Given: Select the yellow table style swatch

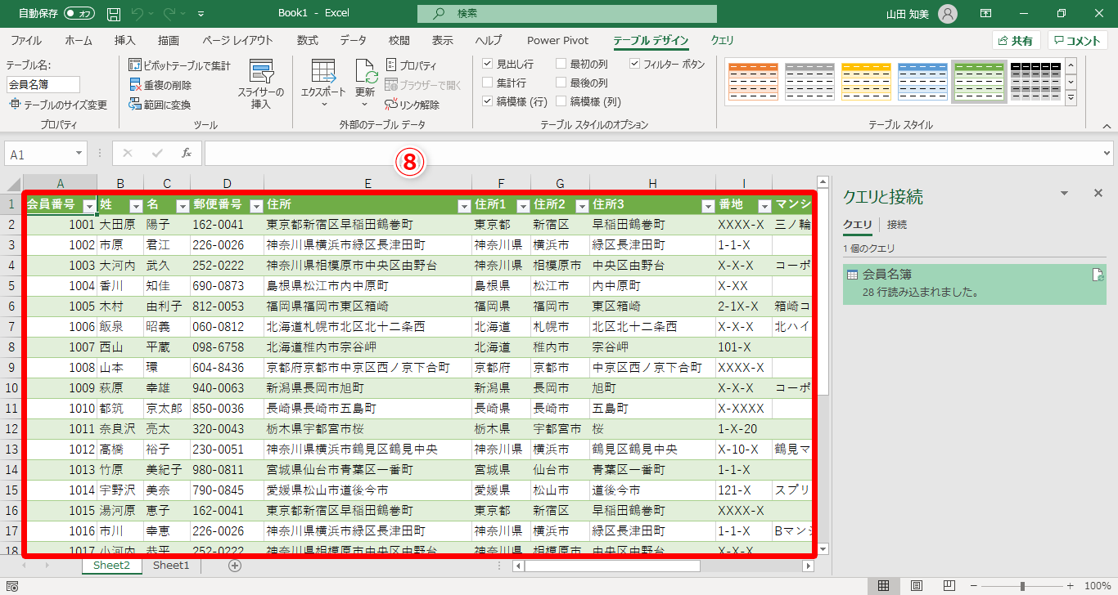Looking at the screenshot, I should (x=866, y=82).
